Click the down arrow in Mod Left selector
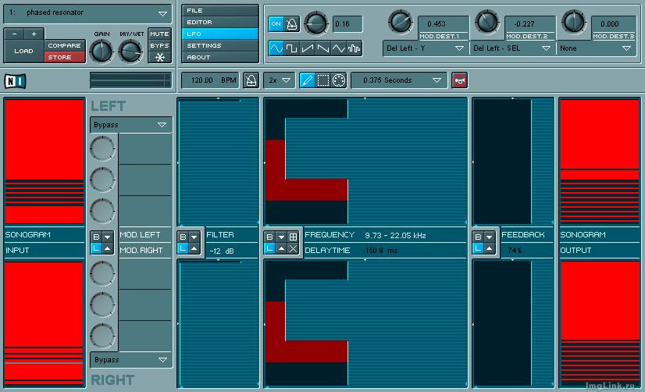645x392 pixels. click(107, 237)
